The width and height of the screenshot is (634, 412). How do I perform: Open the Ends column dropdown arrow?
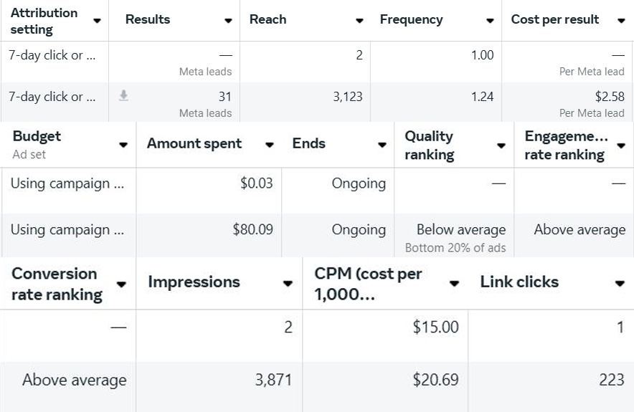[382, 145]
